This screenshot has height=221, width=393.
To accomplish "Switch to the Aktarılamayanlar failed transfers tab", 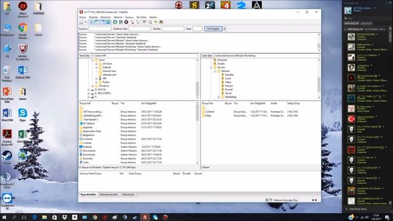I will (x=109, y=195).
